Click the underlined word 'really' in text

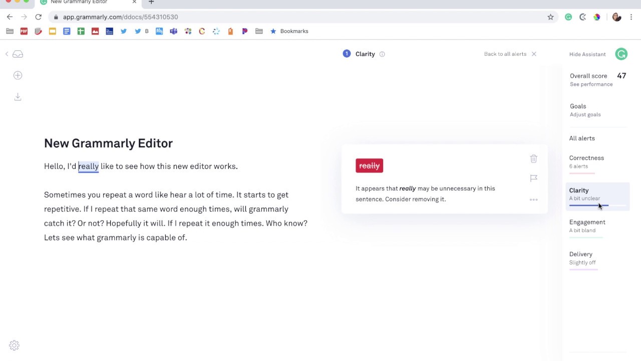click(88, 166)
